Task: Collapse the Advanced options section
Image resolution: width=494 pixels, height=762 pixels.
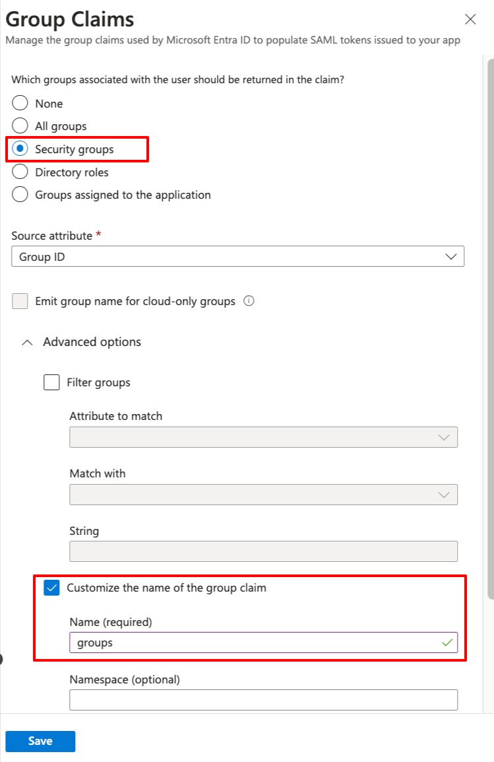Action: click(x=27, y=342)
